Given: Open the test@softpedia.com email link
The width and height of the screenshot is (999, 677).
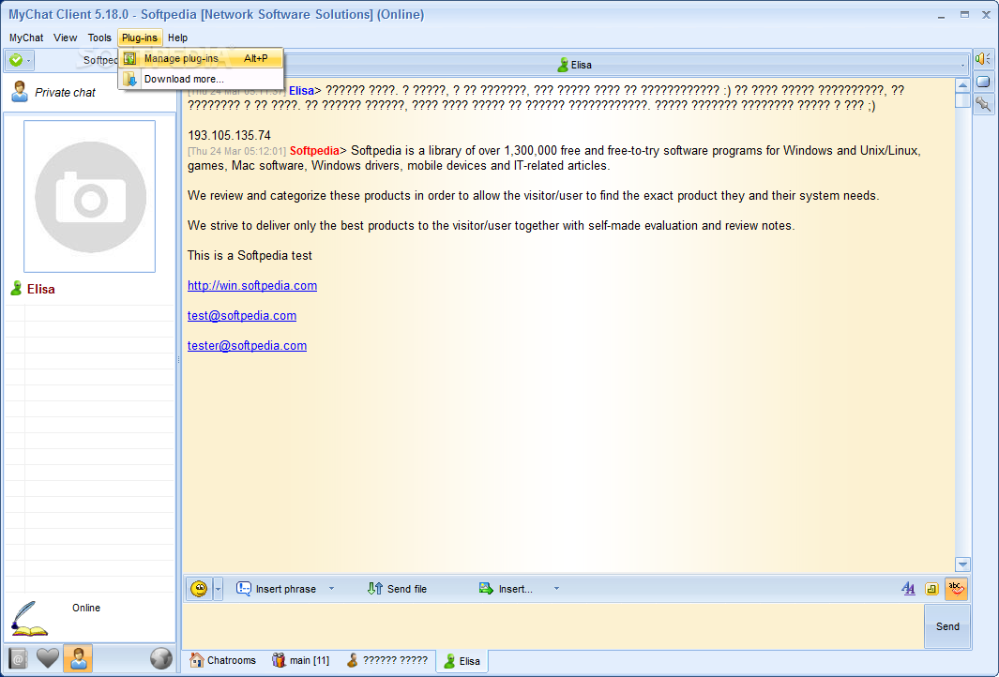Looking at the screenshot, I should [x=242, y=315].
